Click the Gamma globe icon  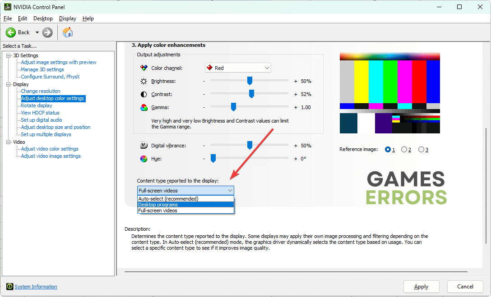[x=144, y=107]
